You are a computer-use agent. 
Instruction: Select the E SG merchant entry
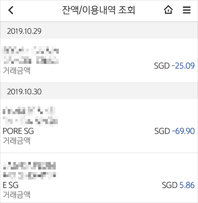pos(11,185)
